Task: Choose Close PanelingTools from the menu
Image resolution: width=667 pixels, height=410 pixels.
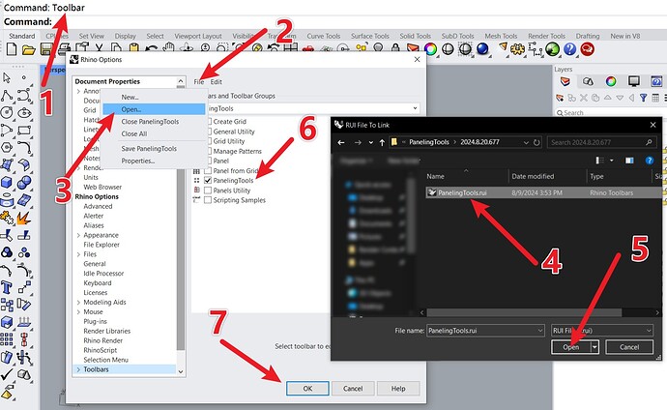Action: [154, 122]
